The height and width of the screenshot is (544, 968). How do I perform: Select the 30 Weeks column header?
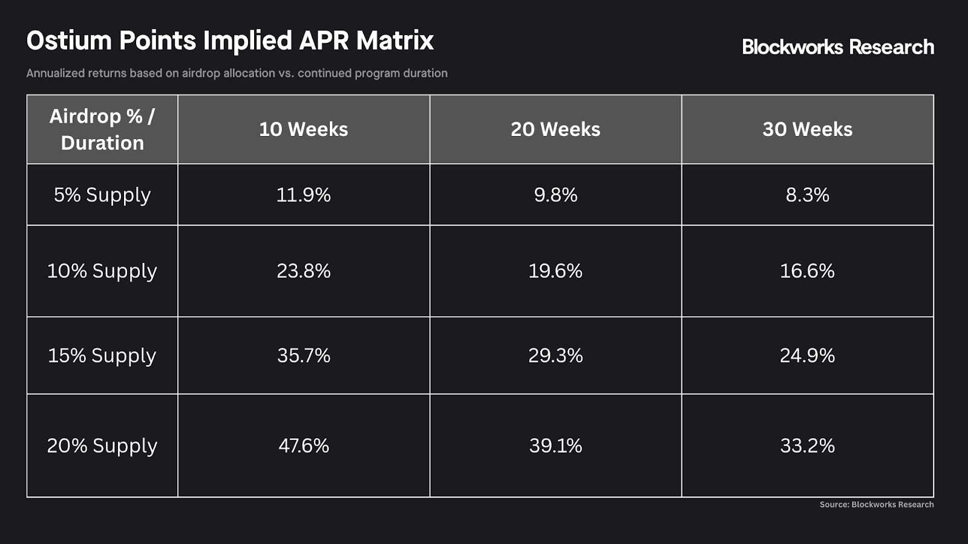pyautogui.click(x=807, y=129)
